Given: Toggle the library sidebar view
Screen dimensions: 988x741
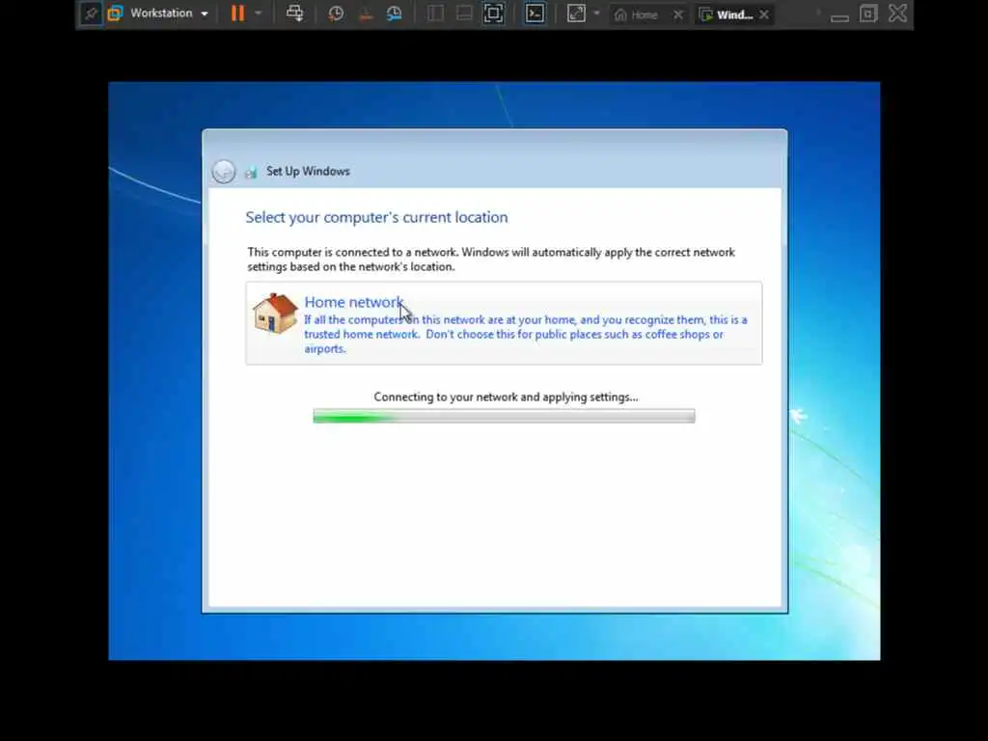Looking at the screenshot, I should (x=435, y=14).
